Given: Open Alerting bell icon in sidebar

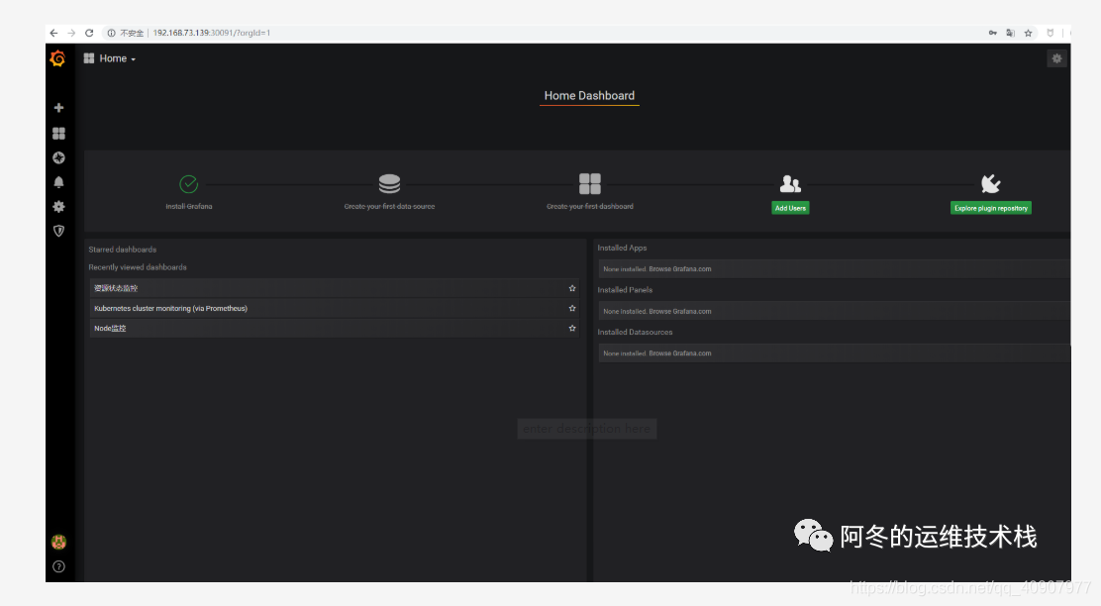Looking at the screenshot, I should point(59,182).
